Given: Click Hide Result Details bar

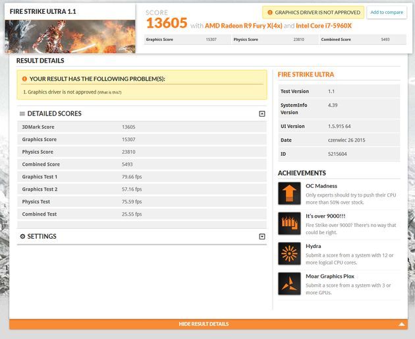Looking at the screenshot, I should (x=208, y=324).
